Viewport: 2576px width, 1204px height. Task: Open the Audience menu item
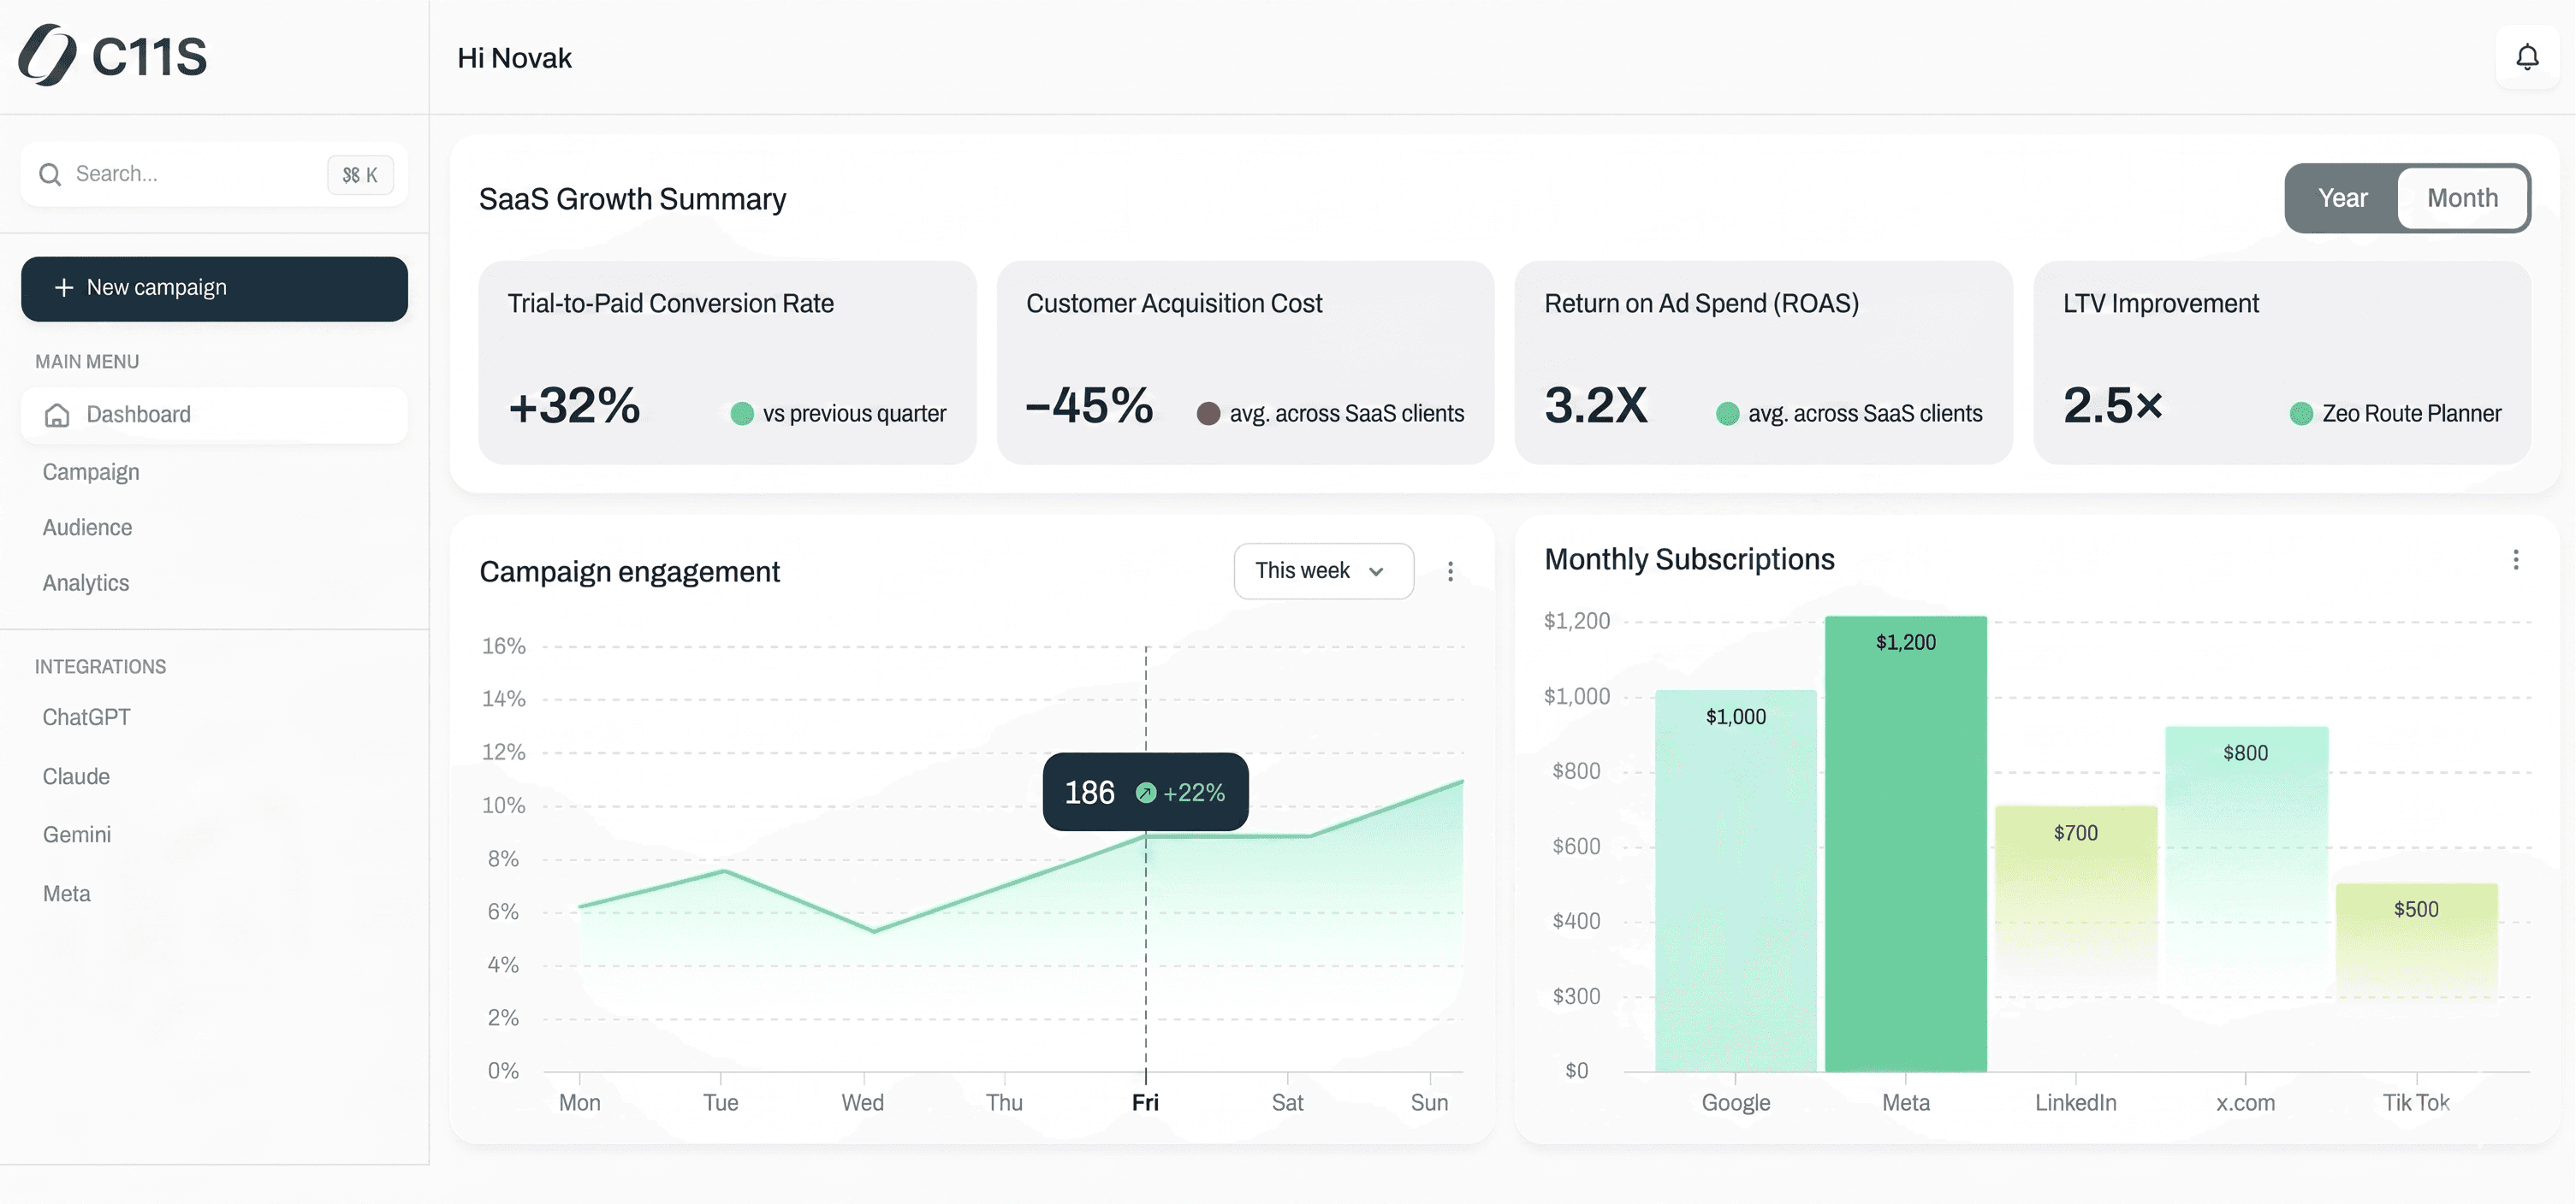click(x=87, y=527)
